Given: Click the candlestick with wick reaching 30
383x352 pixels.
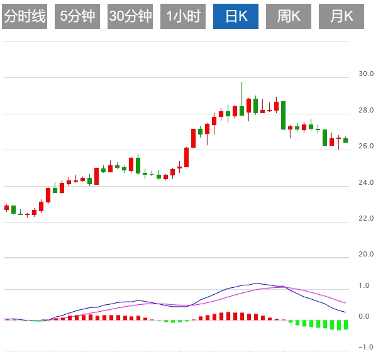Looking at the screenshot, I should pyautogui.click(x=241, y=111).
